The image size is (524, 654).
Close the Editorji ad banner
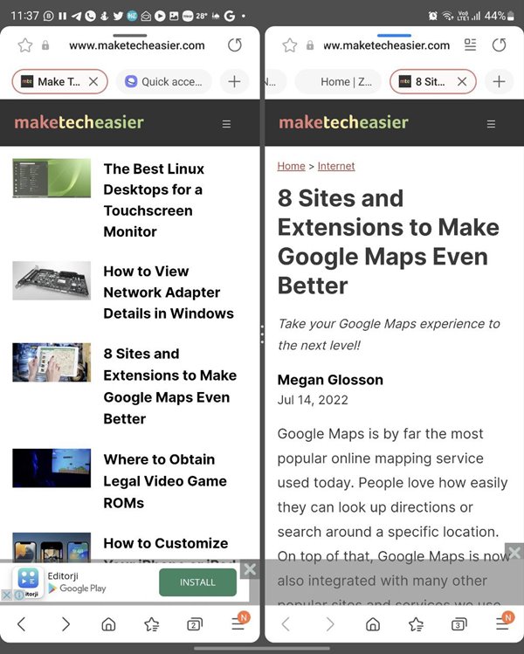coord(250,570)
